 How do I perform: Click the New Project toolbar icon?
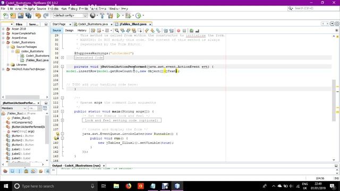click(13, 15)
